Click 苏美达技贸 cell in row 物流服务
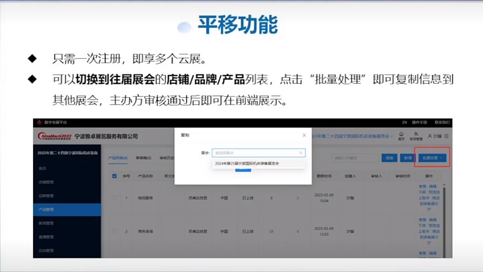This screenshot has height=272, width=483. coord(198,198)
